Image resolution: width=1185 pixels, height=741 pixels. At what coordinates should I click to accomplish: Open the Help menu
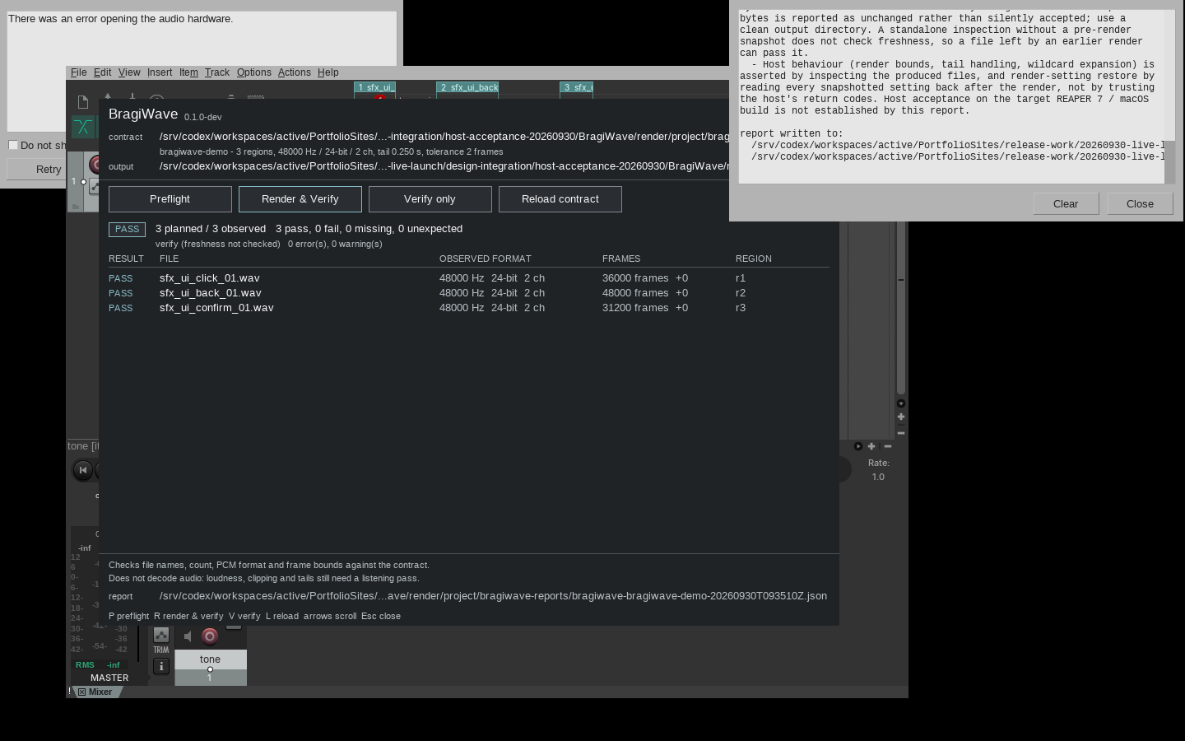click(328, 72)
